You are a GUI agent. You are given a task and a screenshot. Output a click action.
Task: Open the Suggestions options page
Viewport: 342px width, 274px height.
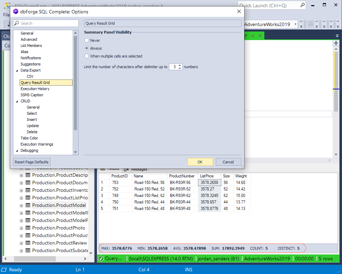point(30,64)
